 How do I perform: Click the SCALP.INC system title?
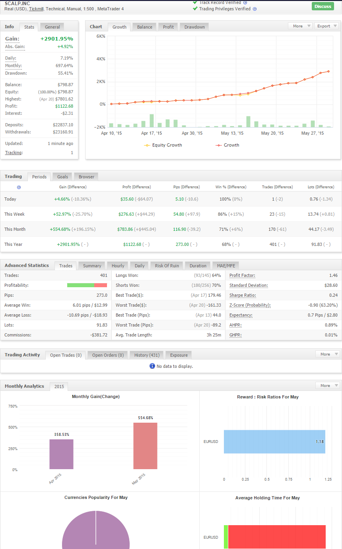tap(17, 3)
